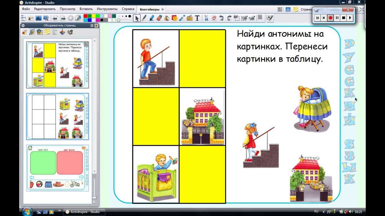Screen dimensions: 385x216
Task: Open the Редактировать menu
Action: 45,9
